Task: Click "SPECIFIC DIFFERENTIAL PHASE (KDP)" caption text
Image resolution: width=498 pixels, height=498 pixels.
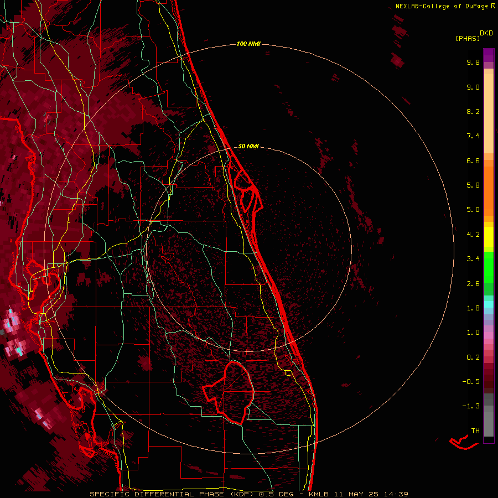Action: click(173, 494)
